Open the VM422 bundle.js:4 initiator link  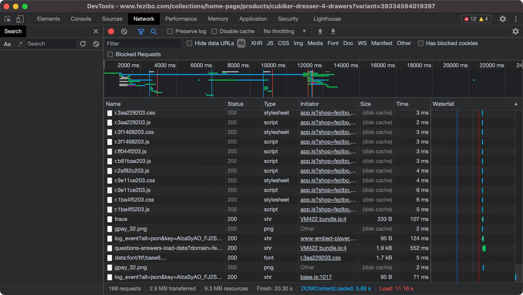pos(323,219)
